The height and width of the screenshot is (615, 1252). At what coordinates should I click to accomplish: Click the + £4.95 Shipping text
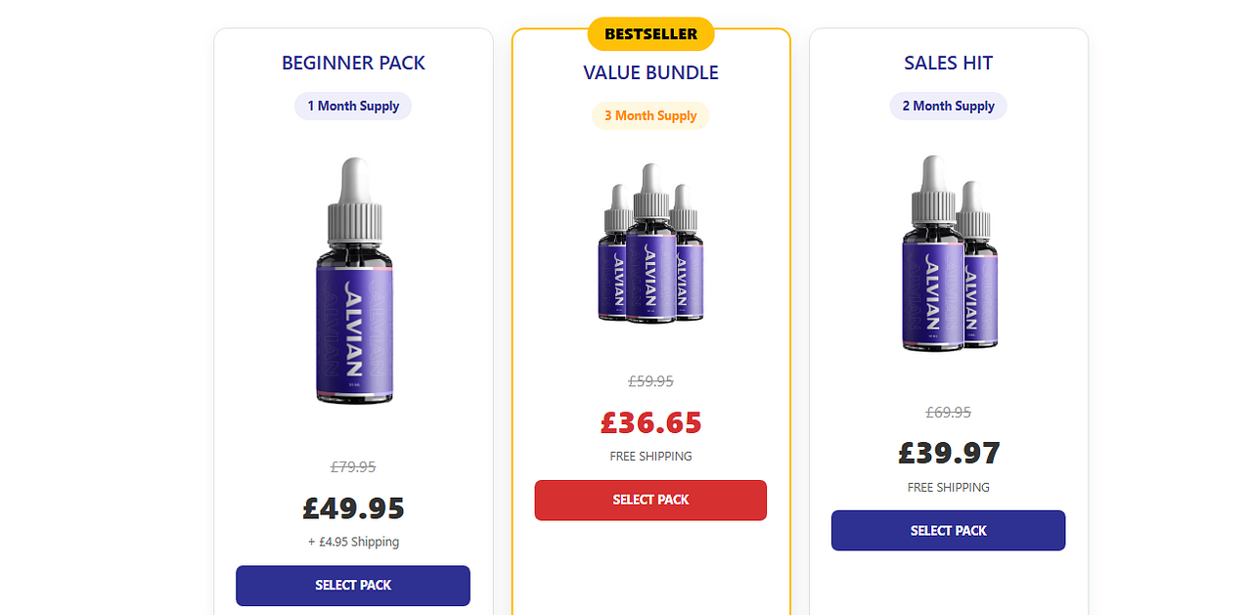[353, 542]
